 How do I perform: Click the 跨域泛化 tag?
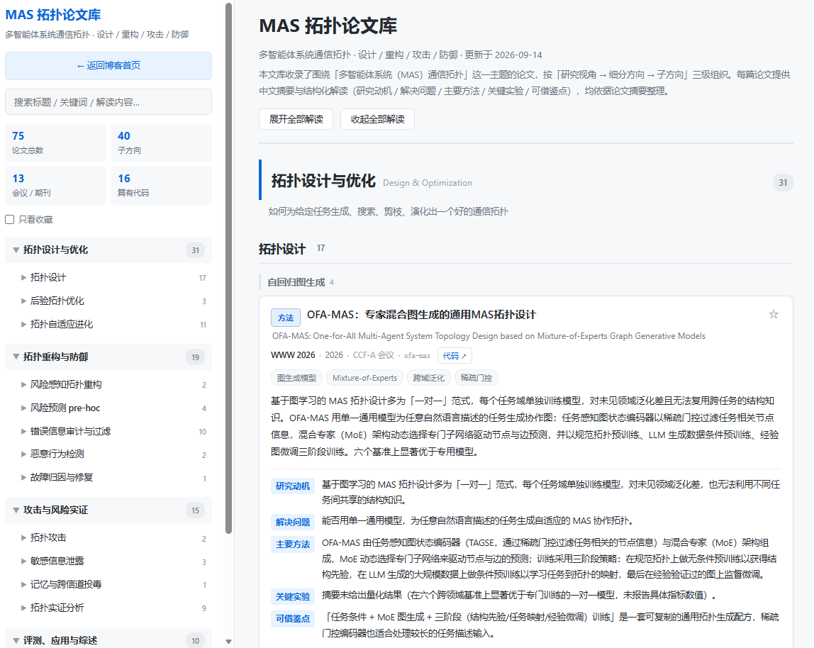[429, 378]
